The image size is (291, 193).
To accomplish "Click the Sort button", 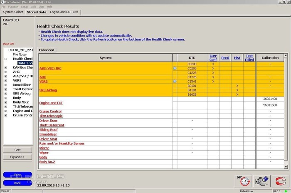I will tap(17, 150).
